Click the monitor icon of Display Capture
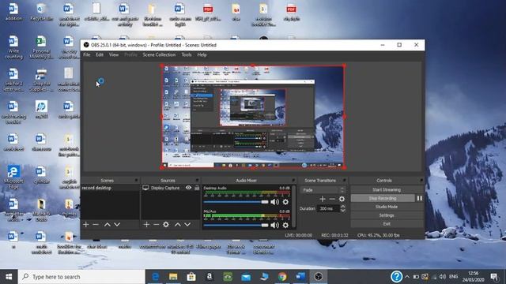Image resolution: width=506 pixels, height=284 pixels. (x=145, y=188)
